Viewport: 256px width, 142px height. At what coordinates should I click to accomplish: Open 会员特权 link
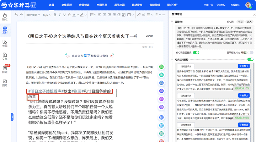[221, 5]
